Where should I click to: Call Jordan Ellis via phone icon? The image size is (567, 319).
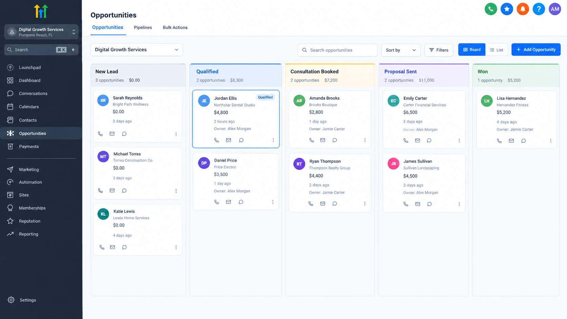217,140
